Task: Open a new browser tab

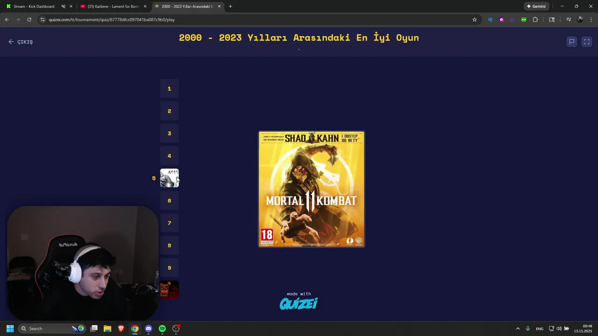Action: pyautogui.click(x=230, y=7)
